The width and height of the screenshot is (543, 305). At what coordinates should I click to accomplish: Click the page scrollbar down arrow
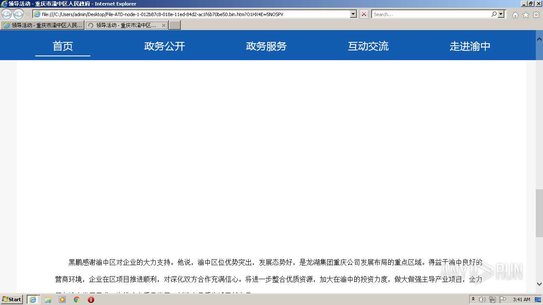coord(539,284)
